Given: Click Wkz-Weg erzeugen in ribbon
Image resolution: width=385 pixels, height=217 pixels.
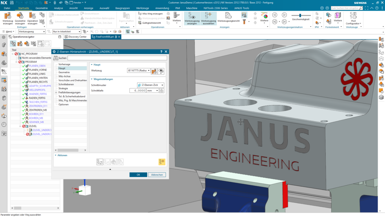Looking at the screenshot, I should (150, 13).
